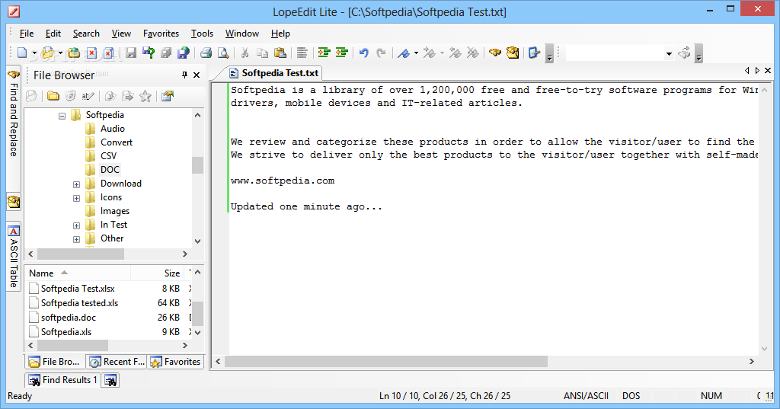Expand the Other folder node
The height and width of the screenshot is (409, 780).
pos(77,239)
